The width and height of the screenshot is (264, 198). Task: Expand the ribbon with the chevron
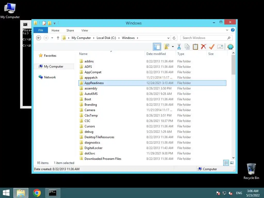227,30
